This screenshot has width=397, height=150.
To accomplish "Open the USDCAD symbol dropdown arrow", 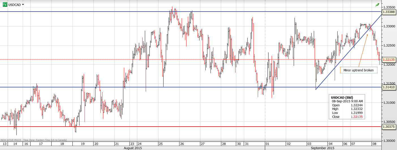I will [x=23, y=5].
